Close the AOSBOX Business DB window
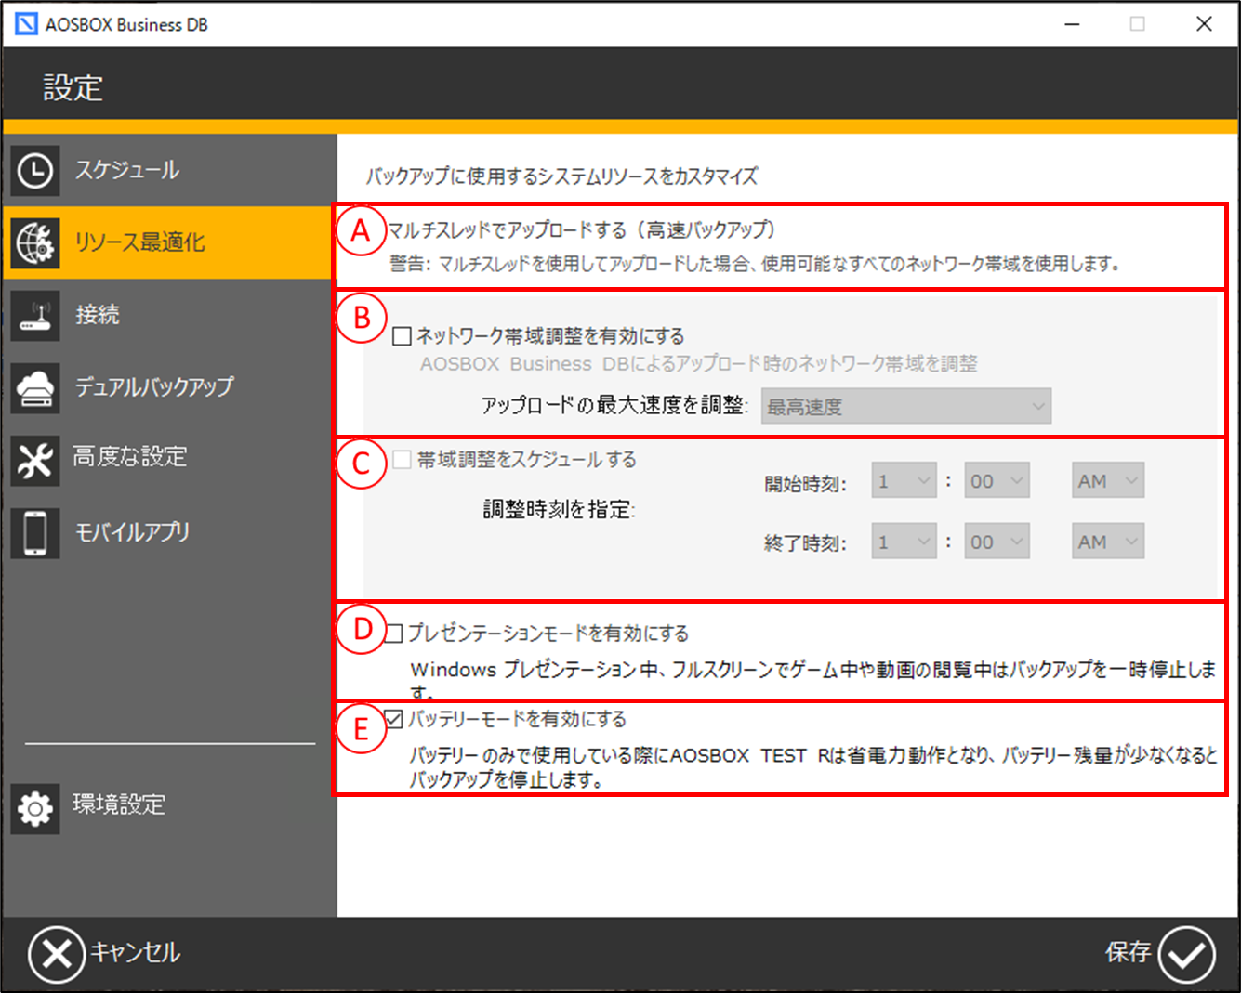Screen dimensions: 1241x993 coord(1204,24)
